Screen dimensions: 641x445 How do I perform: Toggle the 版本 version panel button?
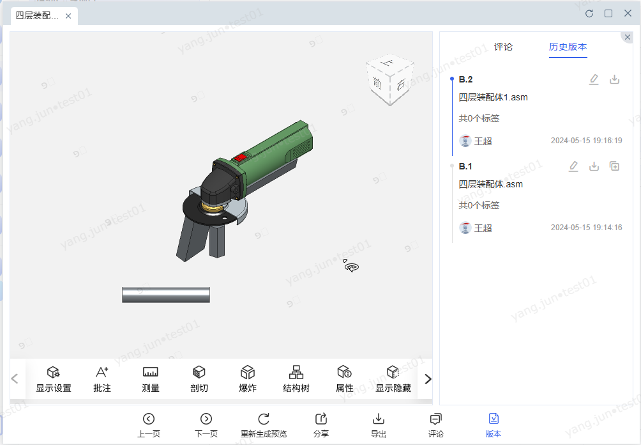[x=494, y=425]
